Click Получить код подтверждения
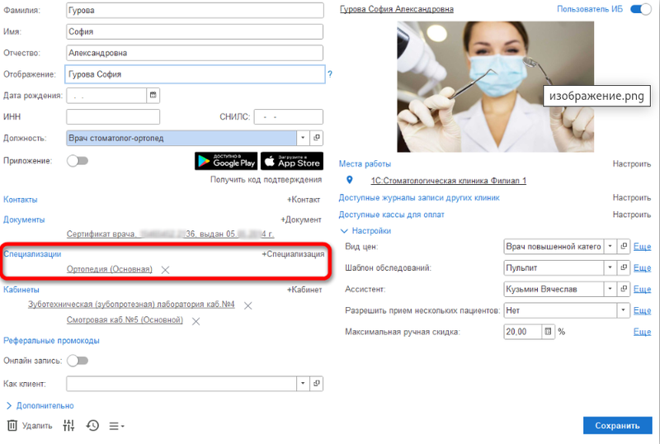 tap(266, 180)
